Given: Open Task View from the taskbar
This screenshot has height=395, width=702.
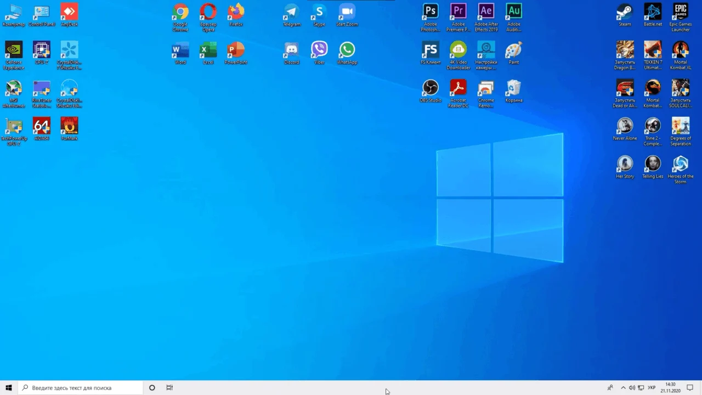Looking at the screenshot, I should (169, 388).
